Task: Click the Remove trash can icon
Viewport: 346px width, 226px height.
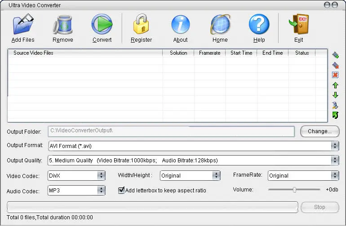Action: (63, 24)
